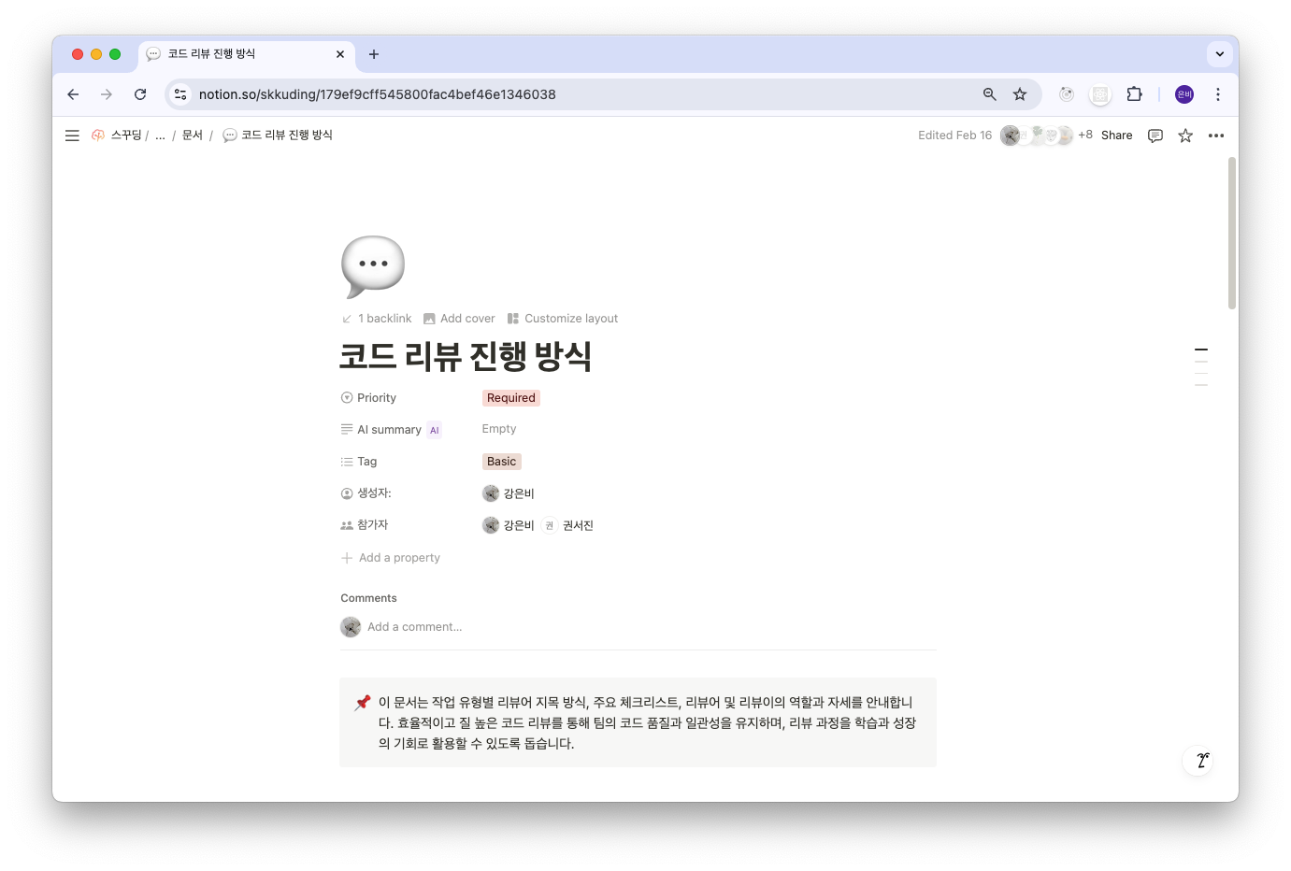Open Chrome's three-dot menu
Screen dimensions: 1291x871
pyautogui.click(x=1217, y=94)
